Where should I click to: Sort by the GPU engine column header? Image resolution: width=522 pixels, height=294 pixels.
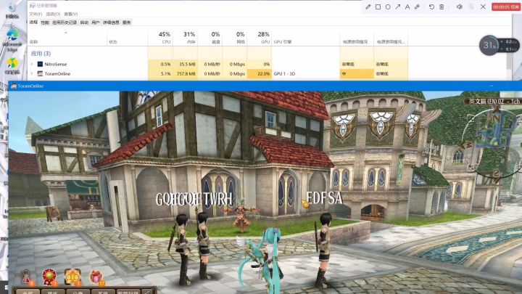tap(306, 37)
